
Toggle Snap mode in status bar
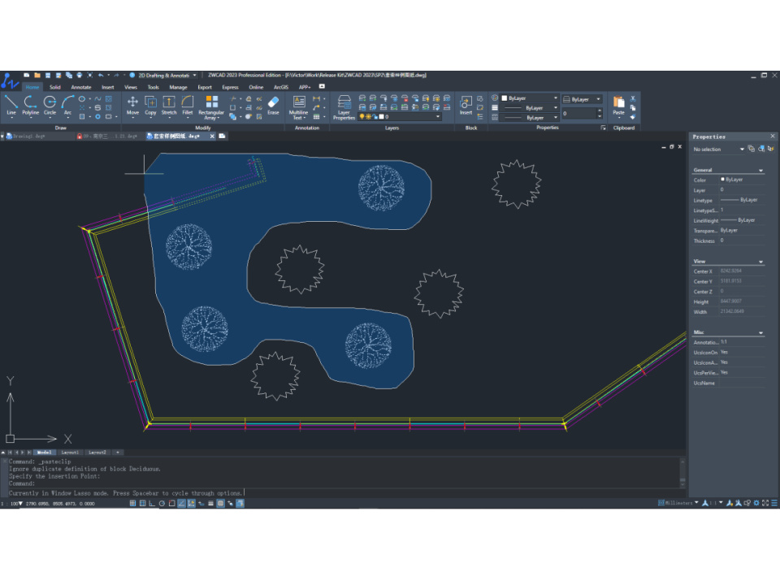[x=132, y=504]
